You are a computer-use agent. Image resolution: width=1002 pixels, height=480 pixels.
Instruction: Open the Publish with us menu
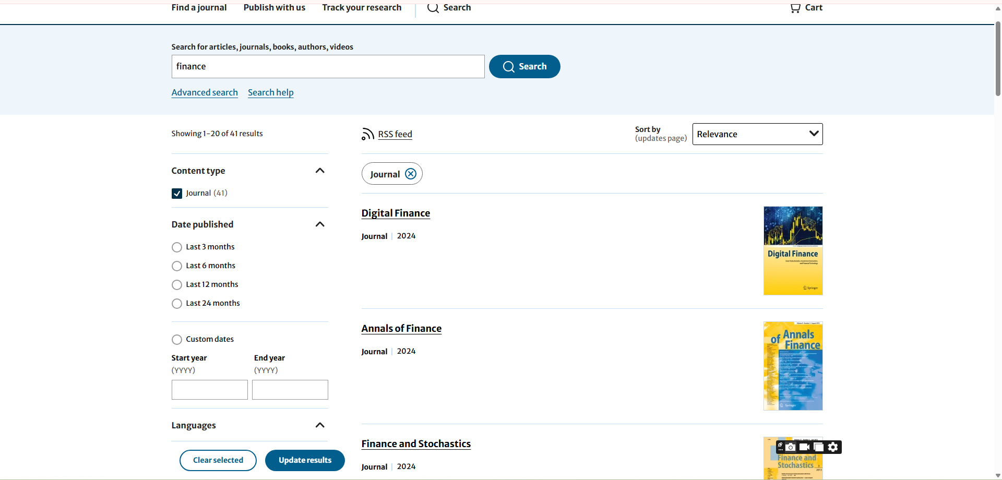[x=274, y=8]
